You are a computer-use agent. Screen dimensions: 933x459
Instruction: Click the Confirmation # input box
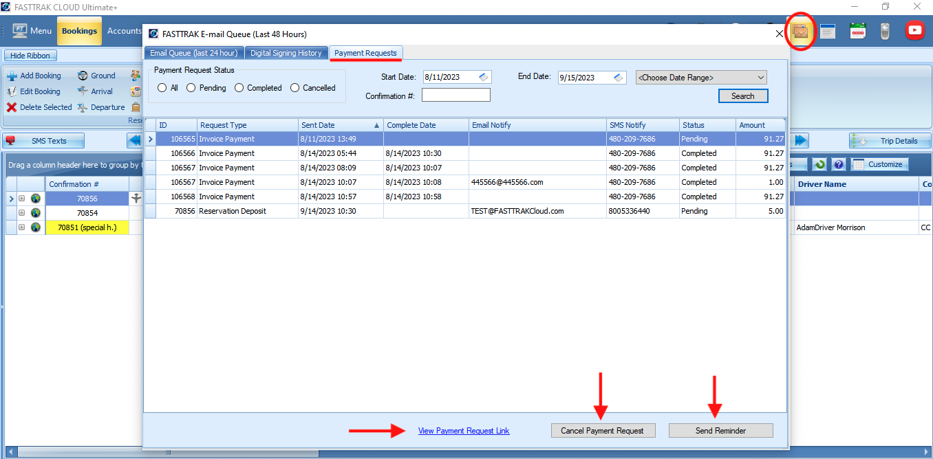click(456, 95)
